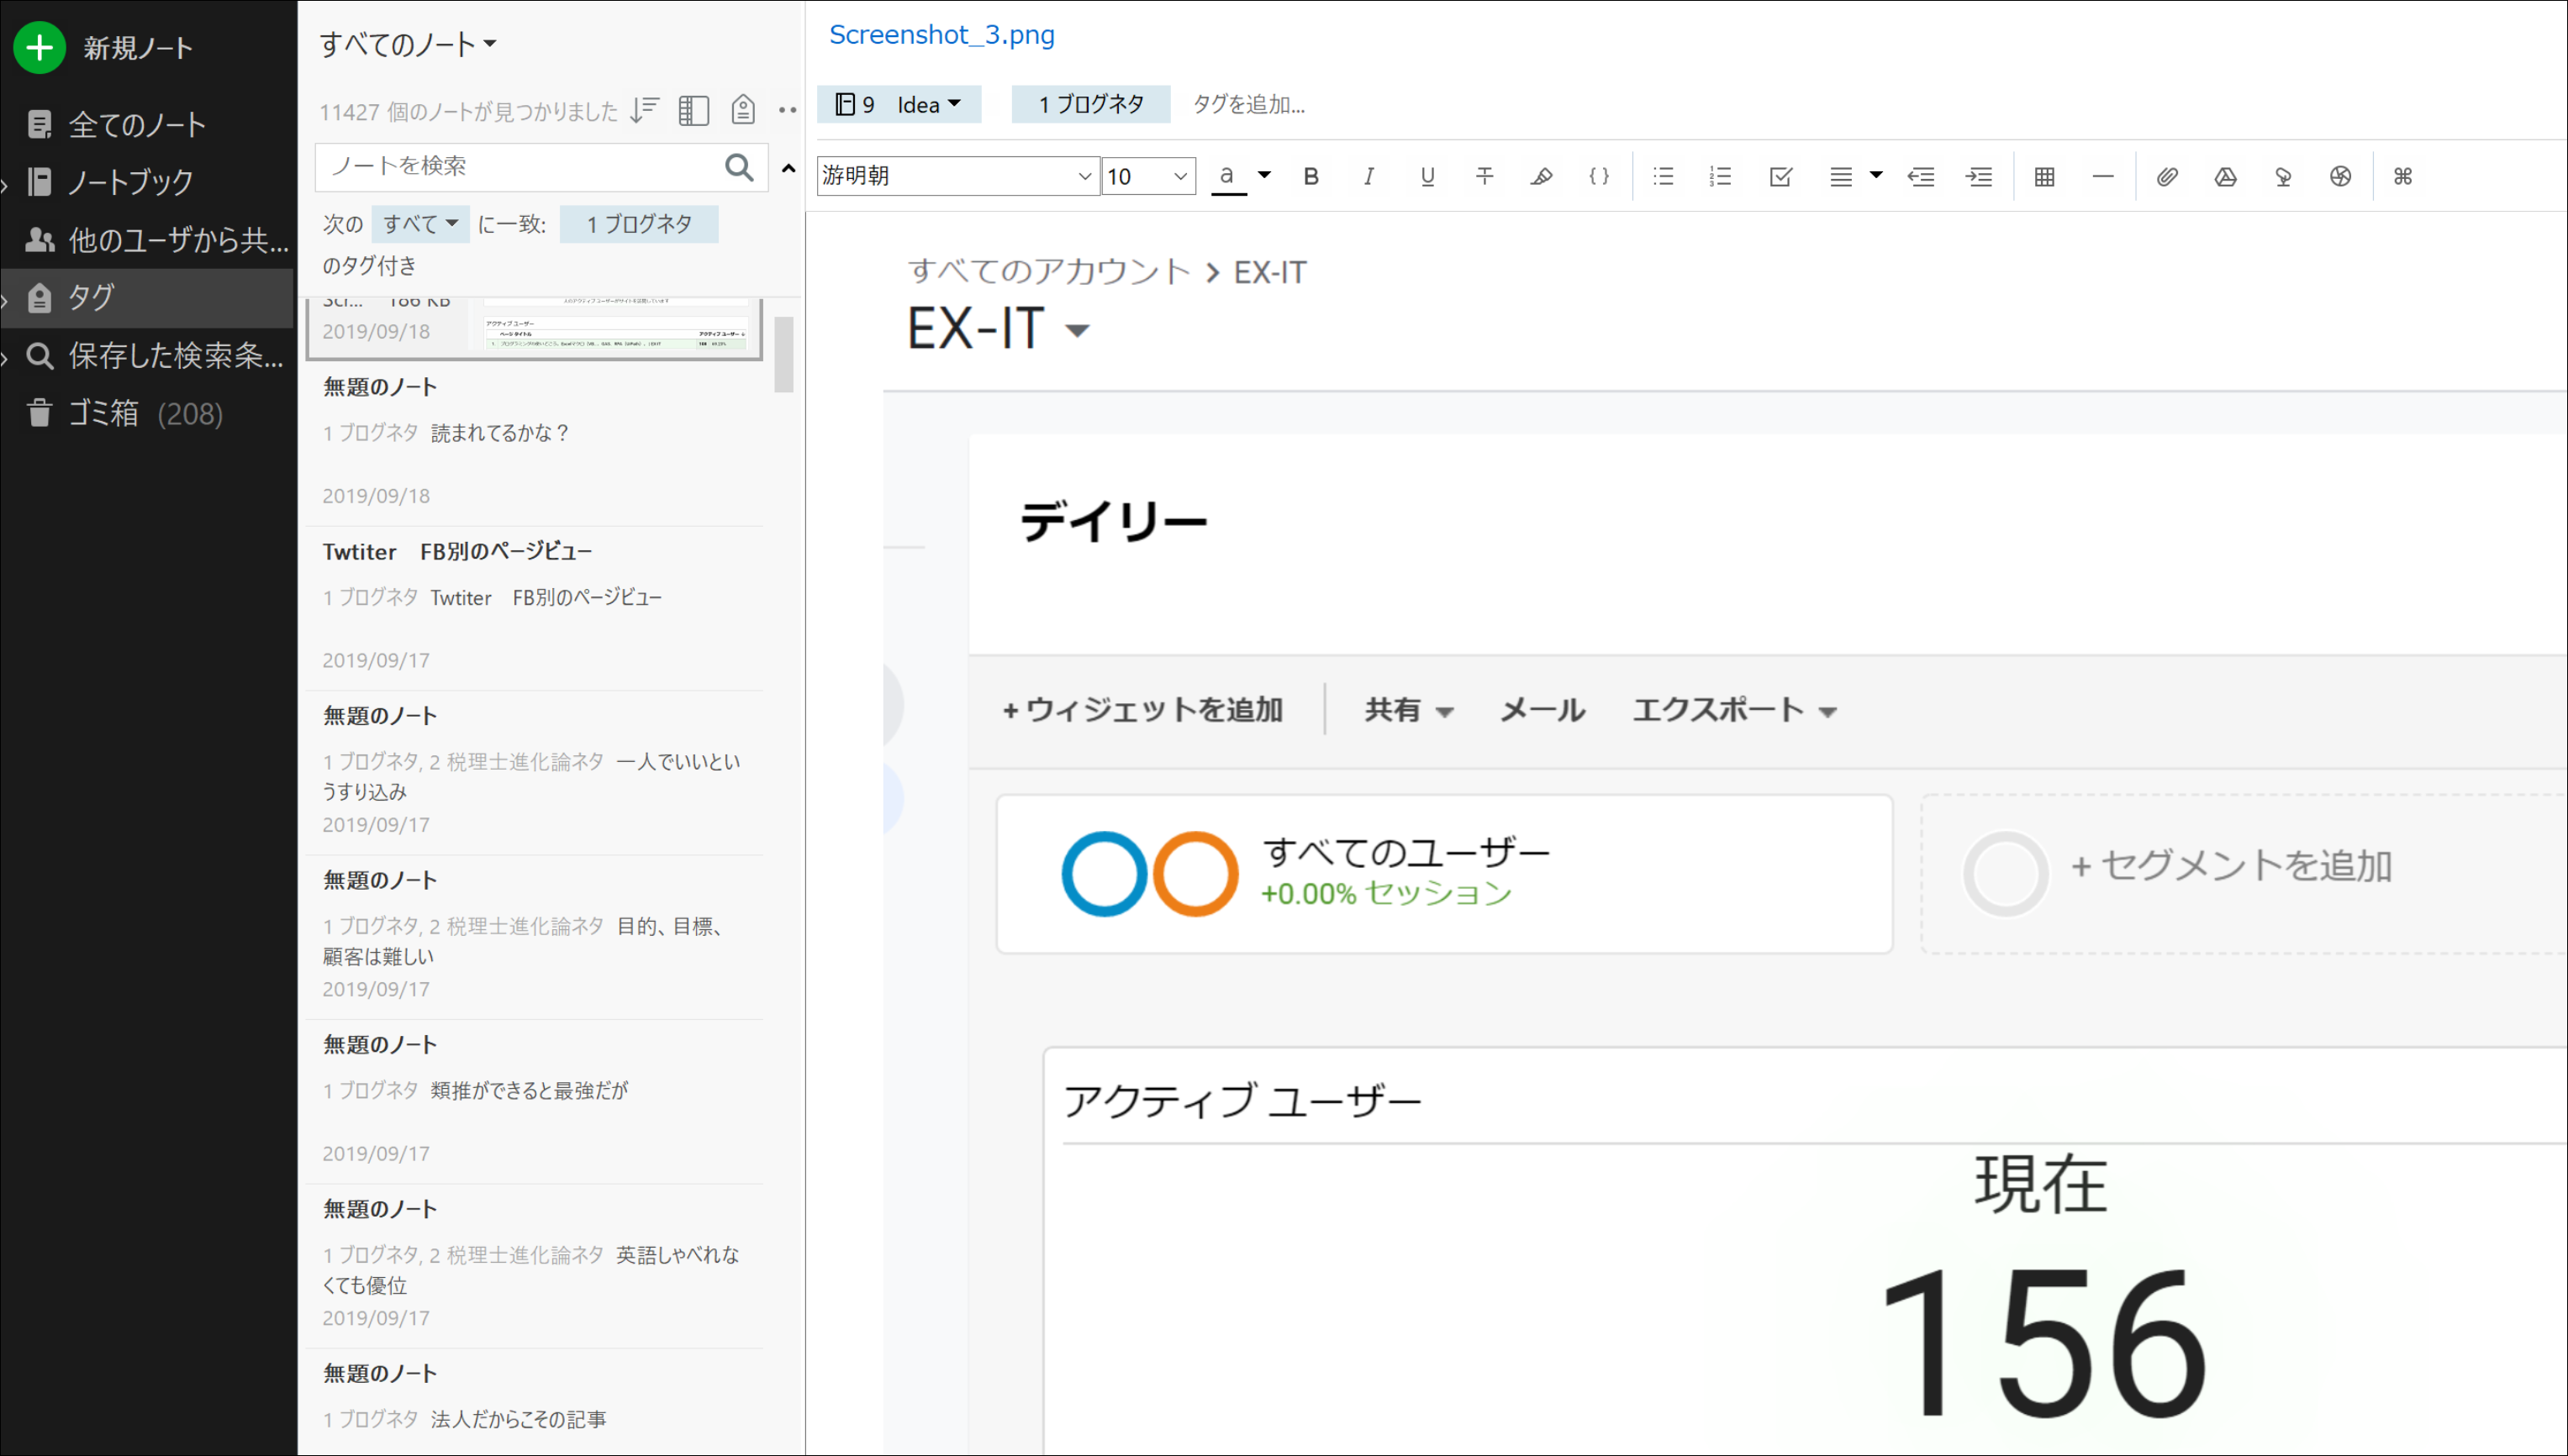Viewport: 2568px width, 1456px height.
Task: Open note 類推ができると最強だが
Action: (535, 1102)
